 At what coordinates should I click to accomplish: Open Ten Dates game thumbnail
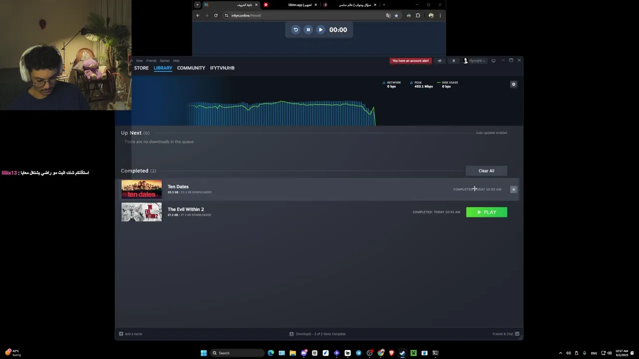tap(141, 189)
